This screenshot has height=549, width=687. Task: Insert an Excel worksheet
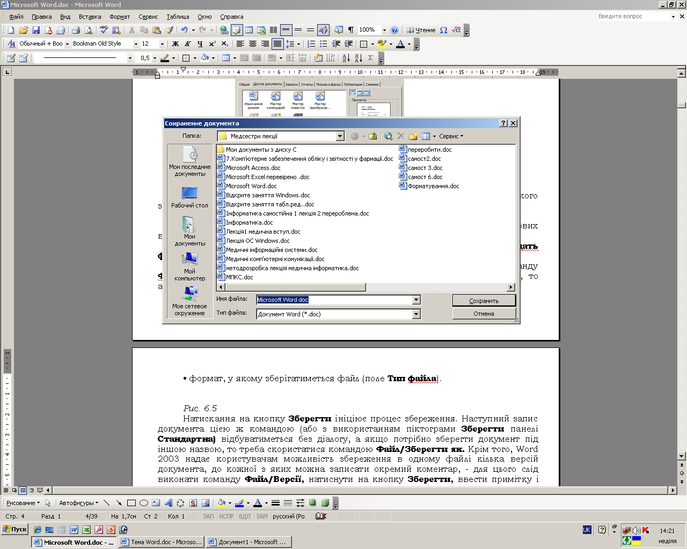click(x=261, y=30)
